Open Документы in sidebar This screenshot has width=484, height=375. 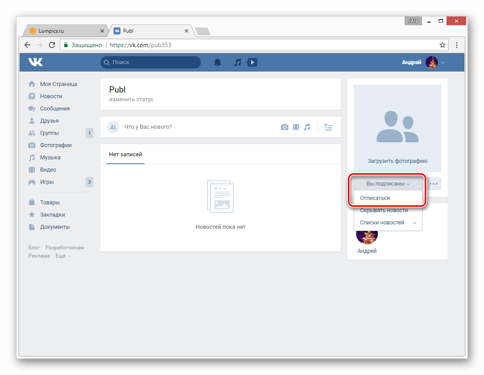(49, 227)
